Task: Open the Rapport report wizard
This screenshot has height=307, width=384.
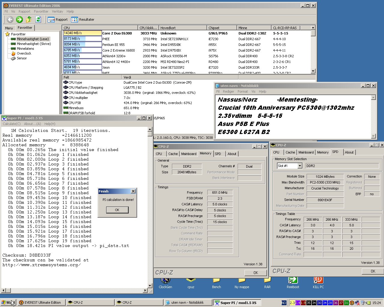Action: [x=58, y=19]
